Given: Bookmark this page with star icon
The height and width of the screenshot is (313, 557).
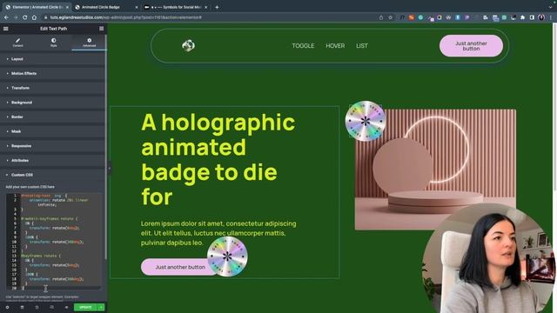Looking at the screenshot, I should tap(391, 17).
